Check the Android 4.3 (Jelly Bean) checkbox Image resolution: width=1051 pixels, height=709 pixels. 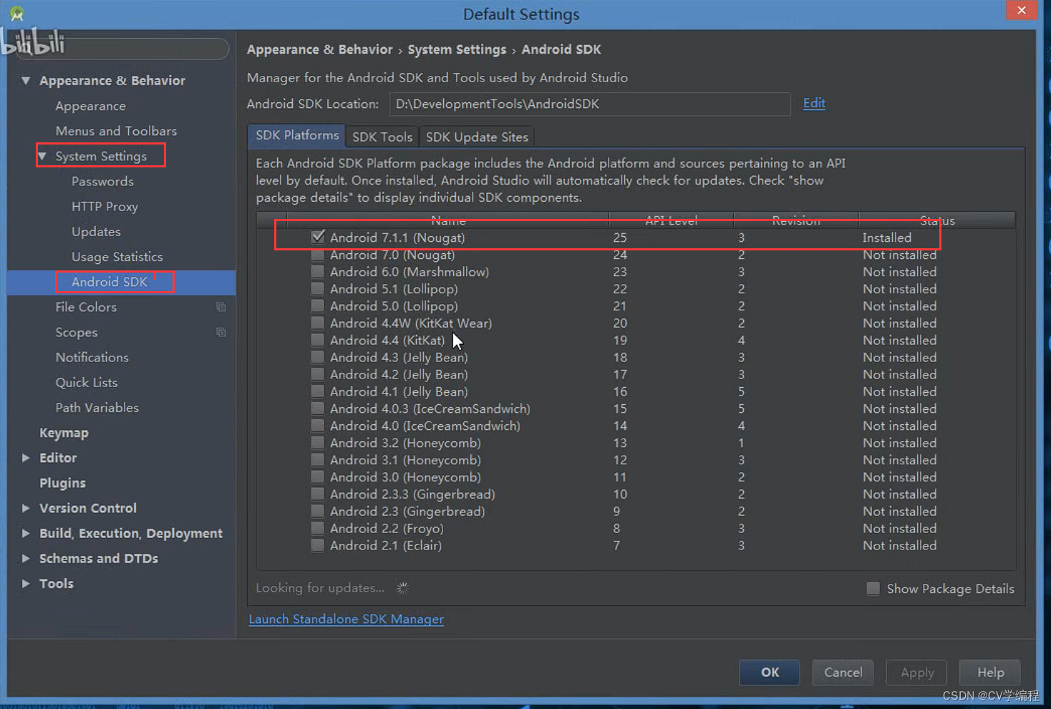coord(318,358)
